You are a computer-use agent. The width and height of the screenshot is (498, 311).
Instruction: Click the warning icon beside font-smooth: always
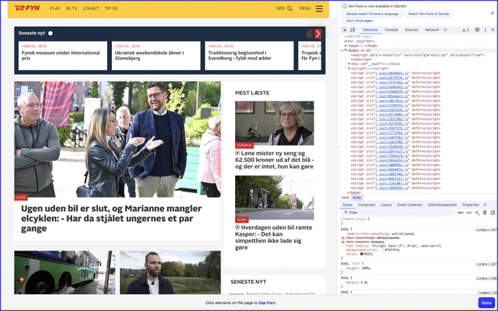point(343,241)
